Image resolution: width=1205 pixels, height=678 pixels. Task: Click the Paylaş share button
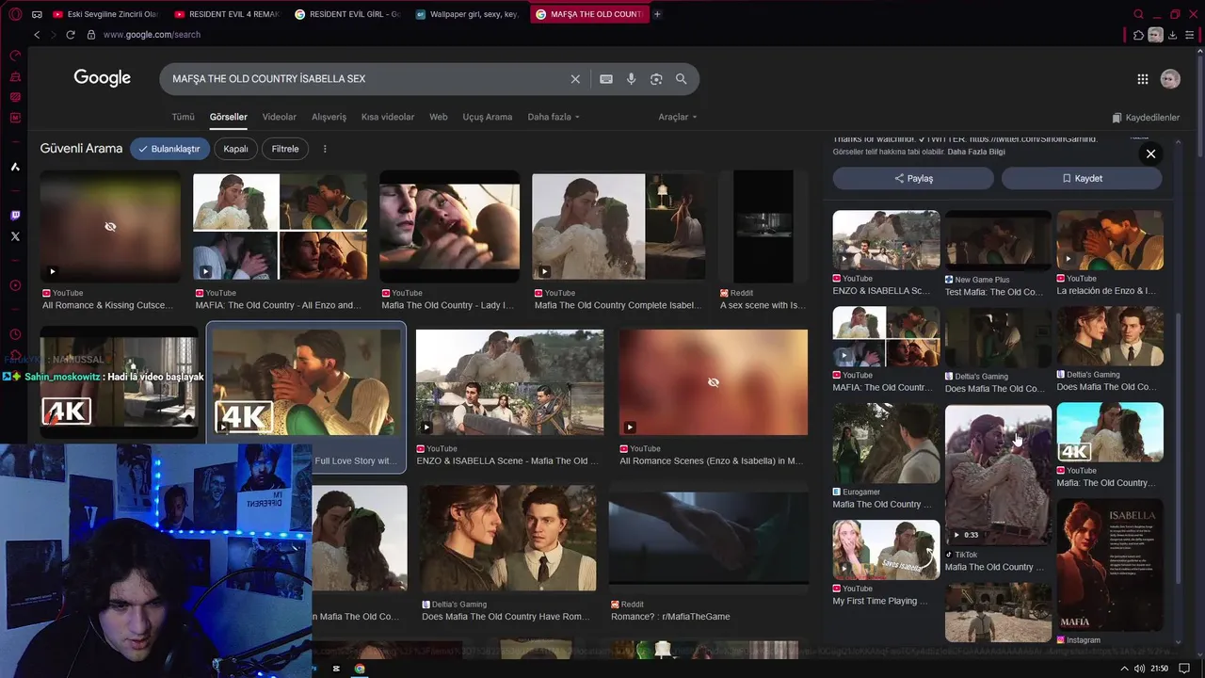[x=913, y=178]
